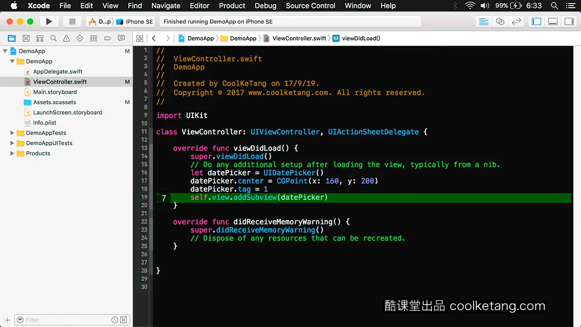Open the related items grid menu

pyautogui.click(x=140, y=38)
